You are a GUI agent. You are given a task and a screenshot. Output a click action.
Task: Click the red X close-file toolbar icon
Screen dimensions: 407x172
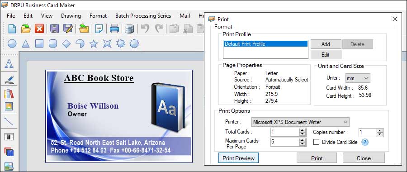pyautogui.click(x=39, y=29)
